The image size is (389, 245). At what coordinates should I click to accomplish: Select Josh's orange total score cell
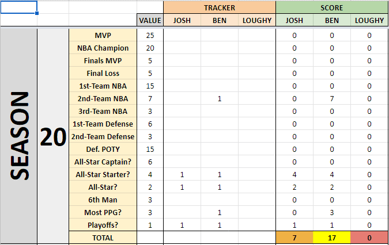294,238
